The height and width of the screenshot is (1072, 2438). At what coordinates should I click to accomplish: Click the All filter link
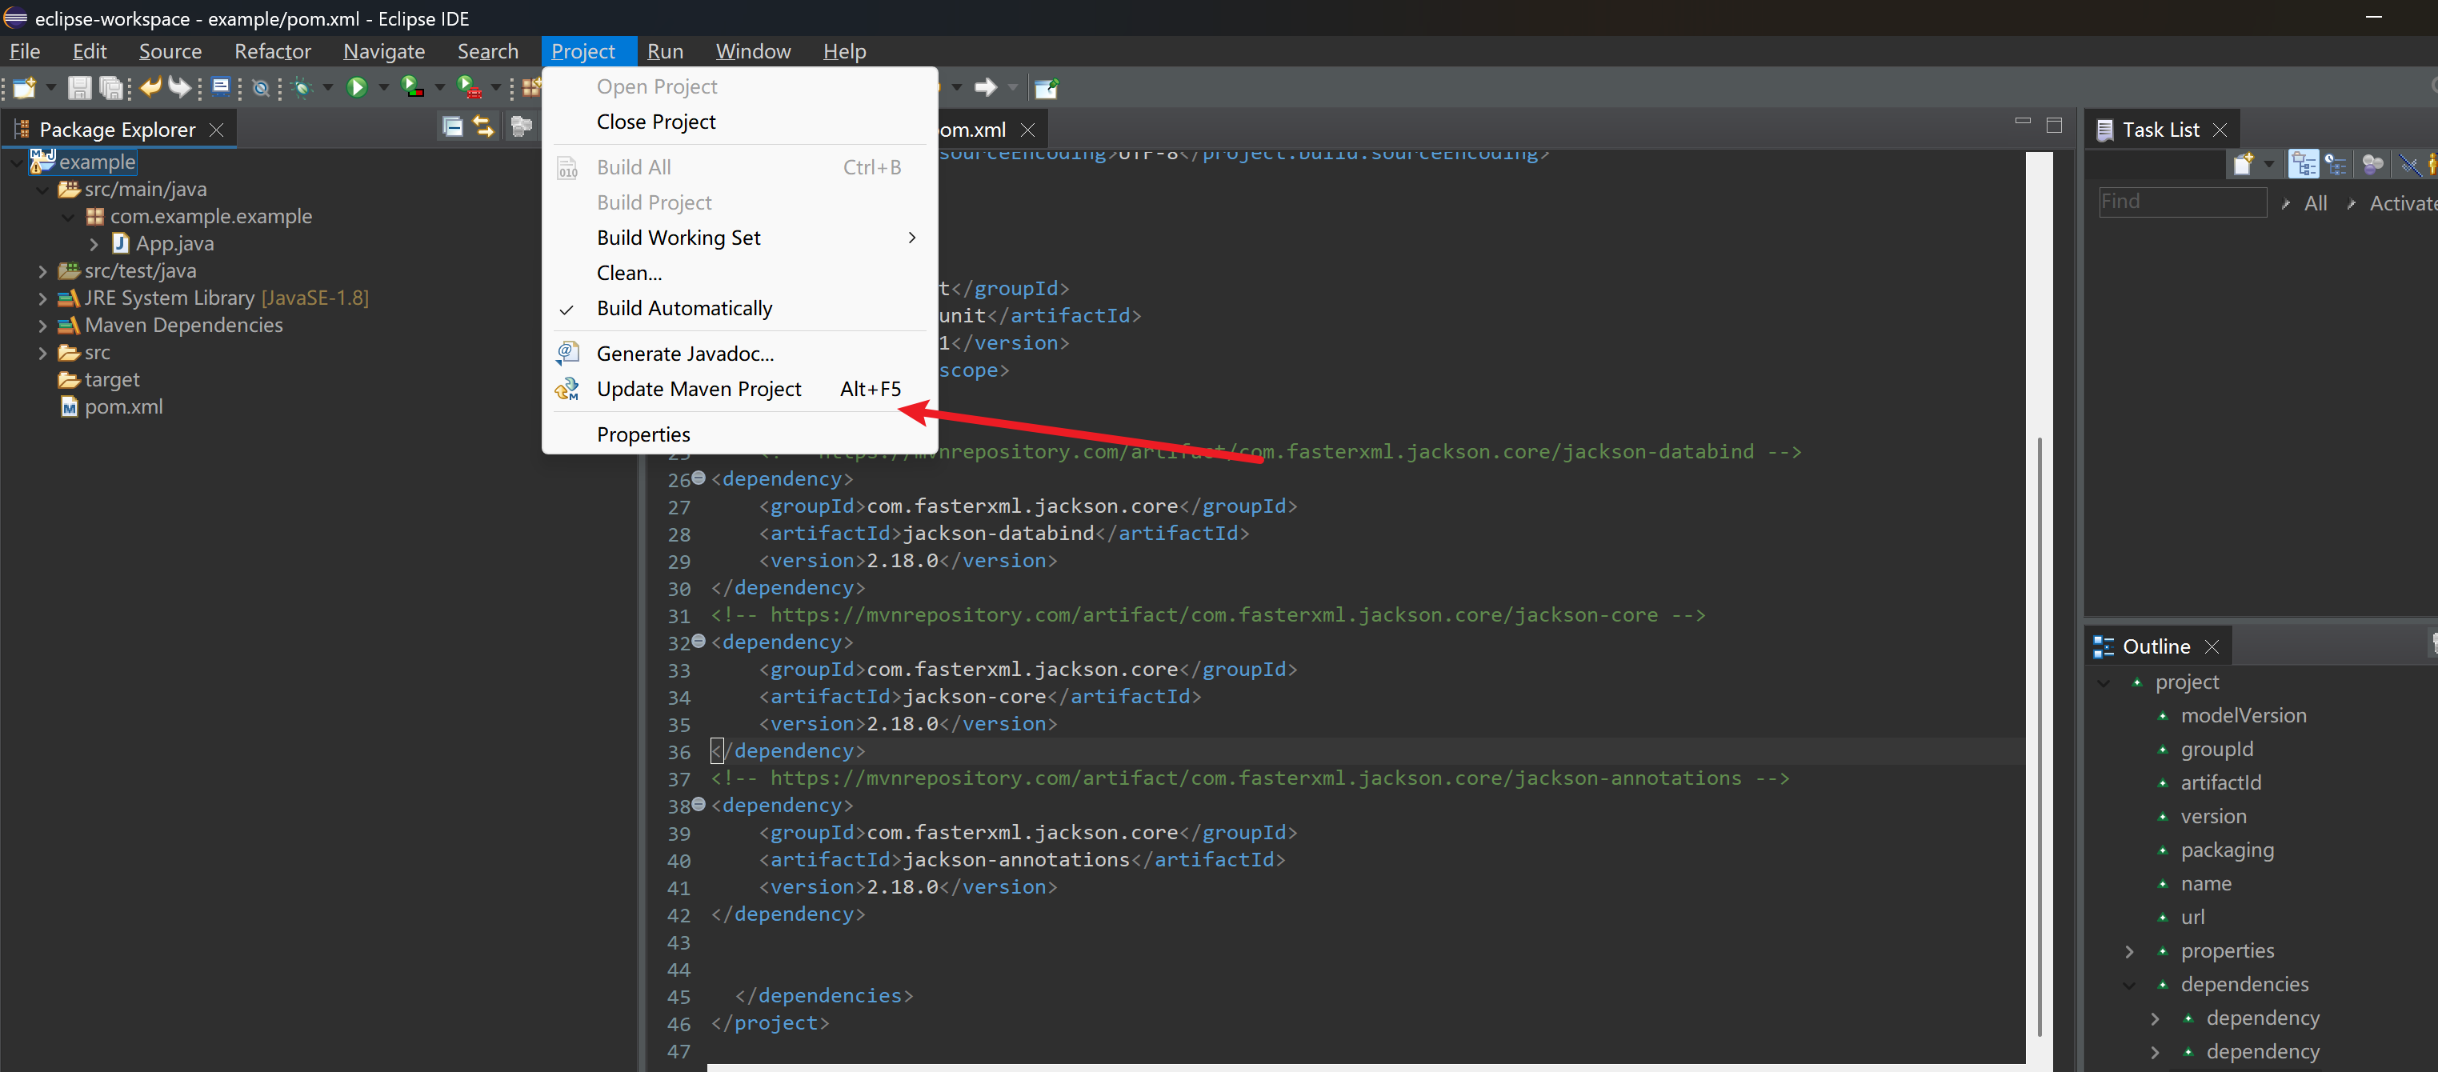[2315, 203]
